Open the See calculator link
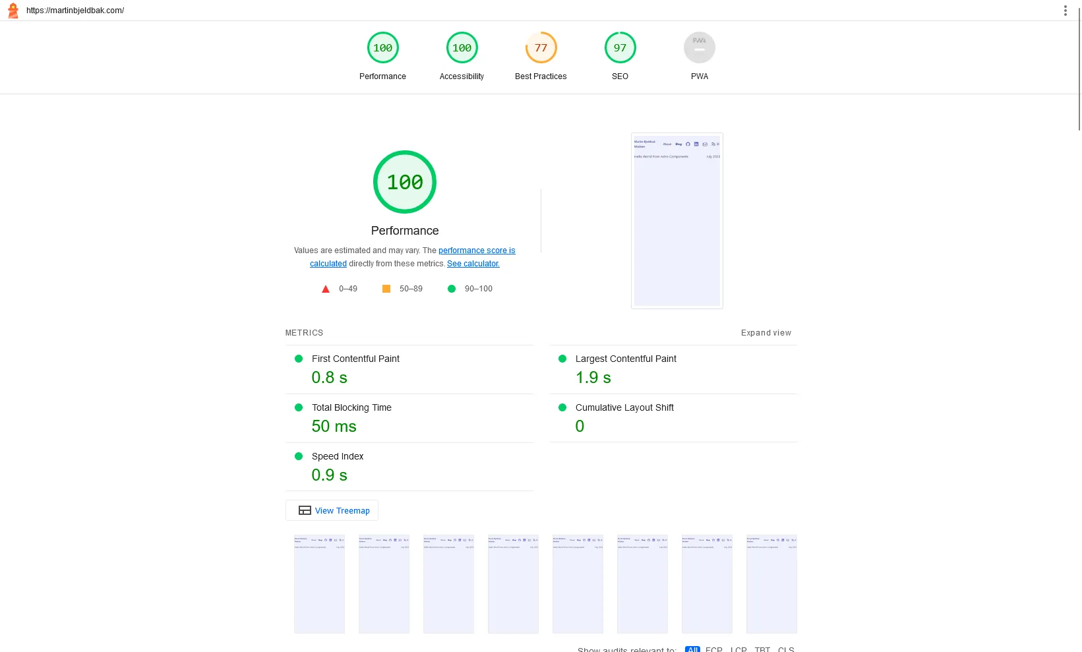1082x652 pixels. [x=473, y=264]
